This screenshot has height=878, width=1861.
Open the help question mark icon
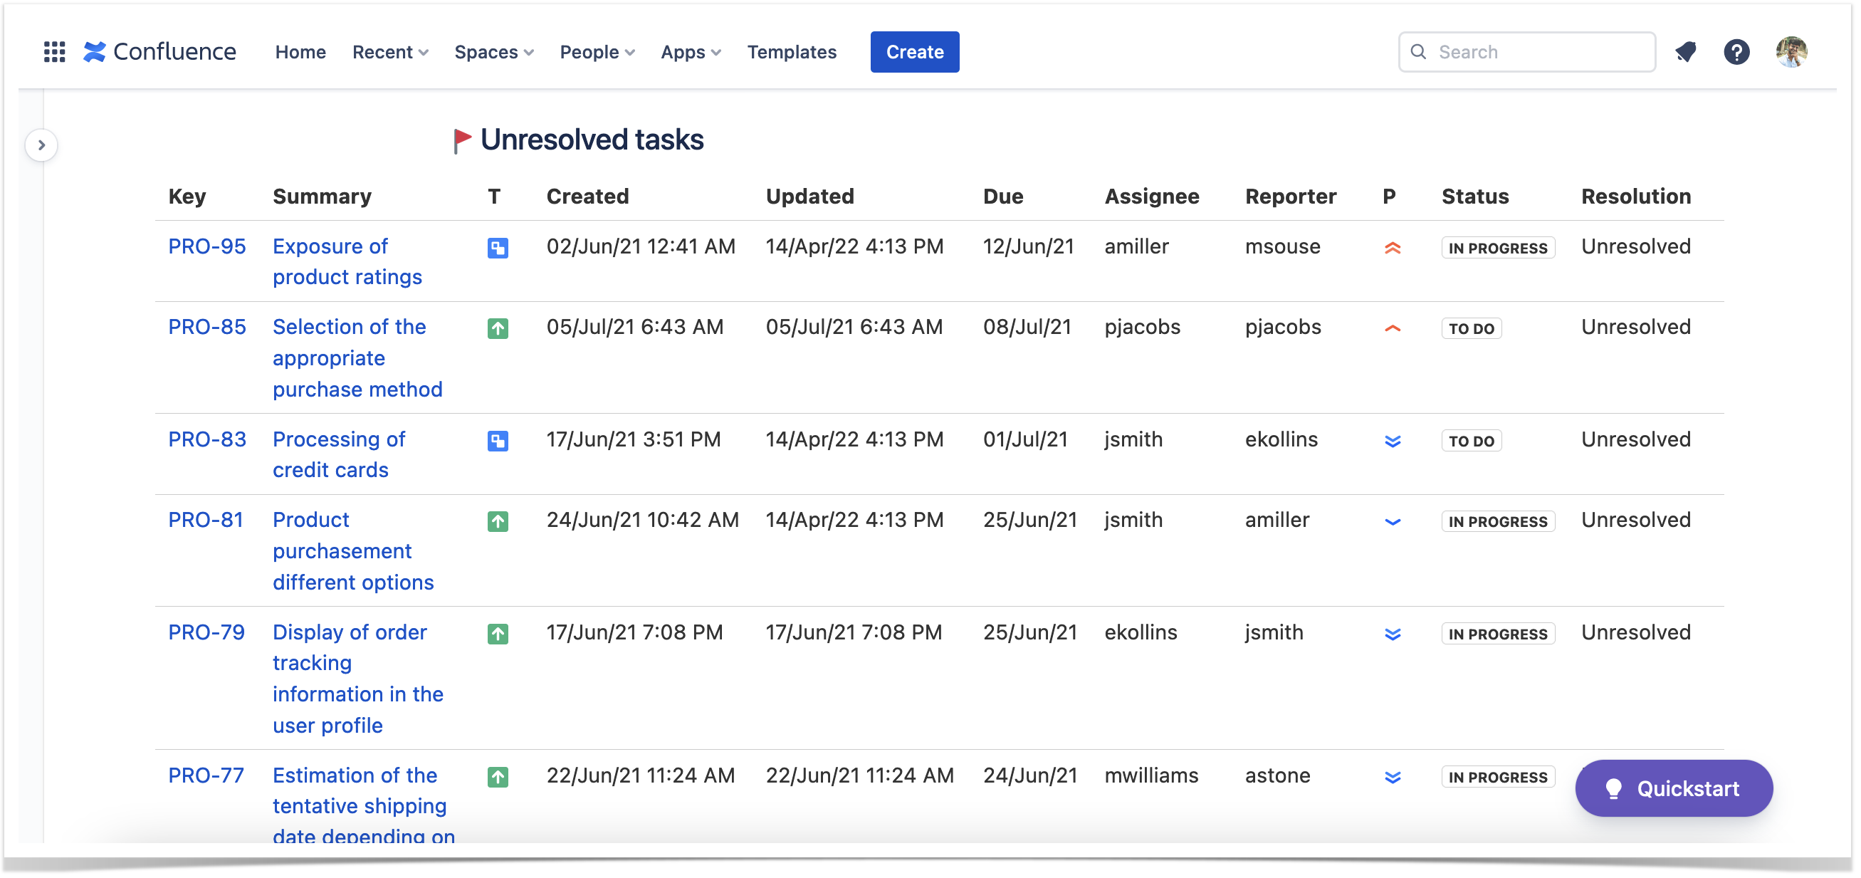pyautogui.click(x=1736, y=52)
